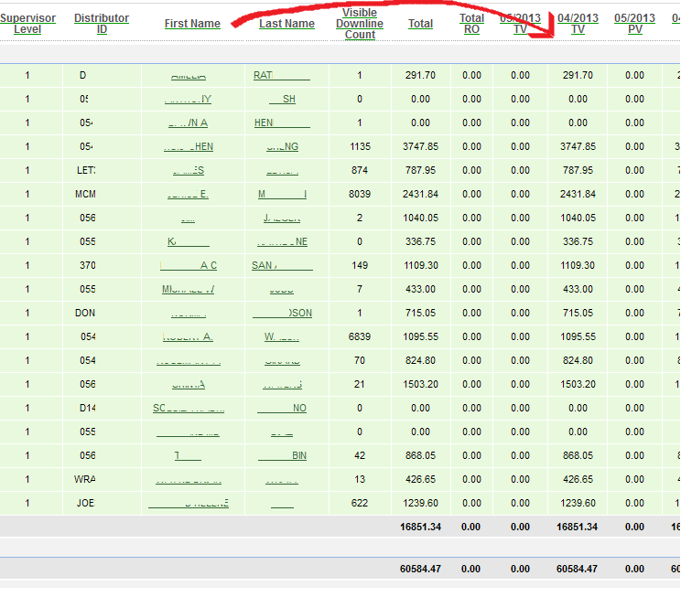Open last name link ending in DSON
Image resolution: width=681 pixels, height=597 pixels.
[282, 313]
